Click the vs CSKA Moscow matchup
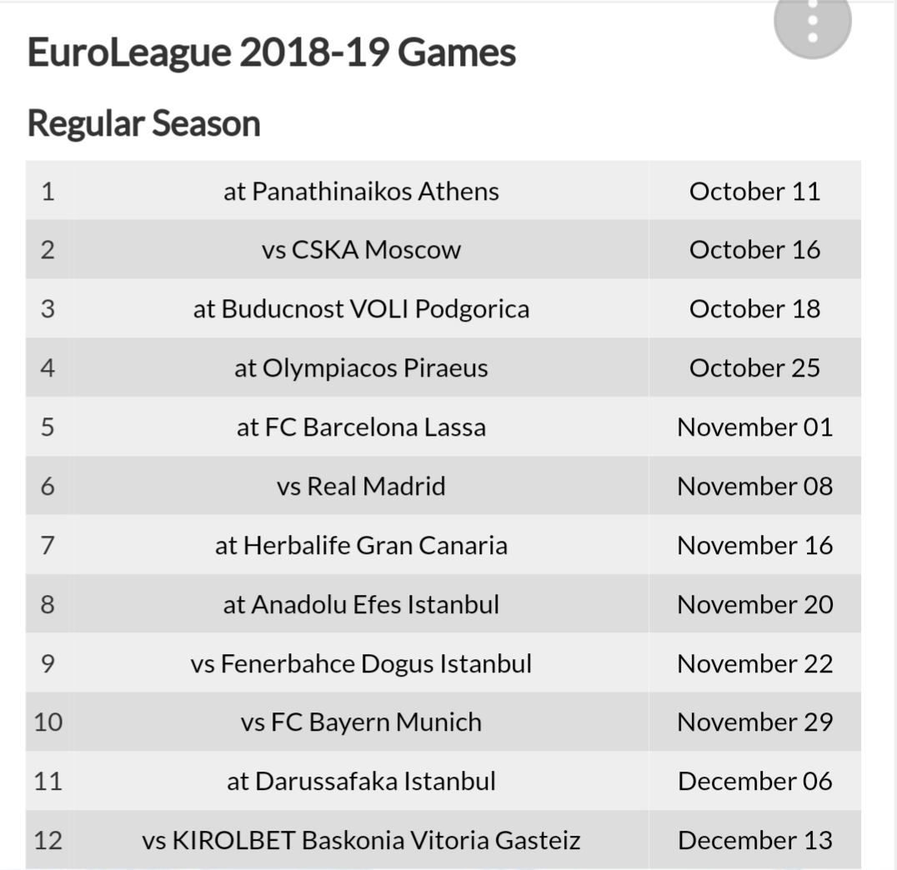Image resolution: width=897 pixels, height=870 pixels. (361, 250)
